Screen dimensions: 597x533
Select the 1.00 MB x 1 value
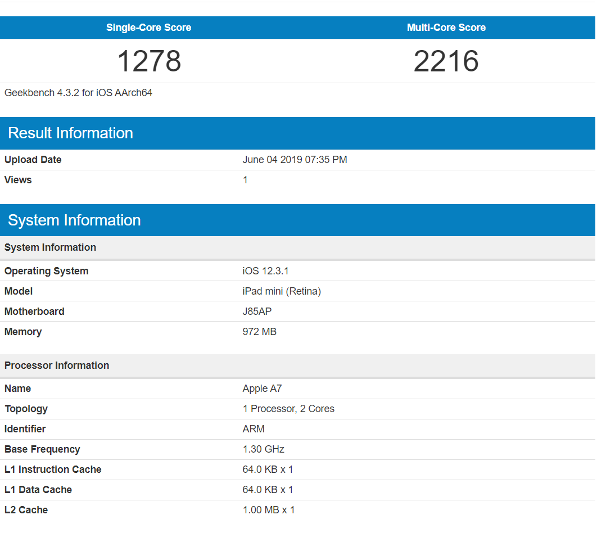tap(268, 510)
